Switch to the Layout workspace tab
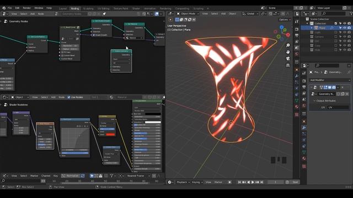This screenshot has height=198, width=353. point(63,9)
